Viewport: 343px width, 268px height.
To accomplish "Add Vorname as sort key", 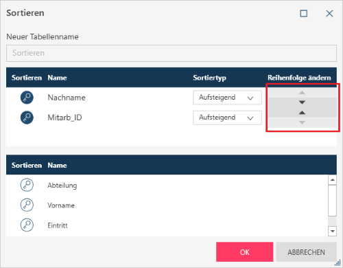I will [27, 205].
